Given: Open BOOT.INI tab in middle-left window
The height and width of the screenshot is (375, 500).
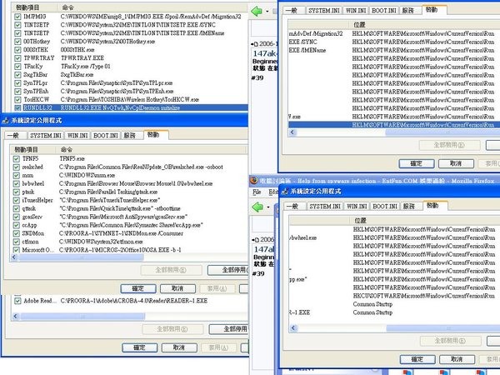Looking at the screenshot, I should (106, 136).
